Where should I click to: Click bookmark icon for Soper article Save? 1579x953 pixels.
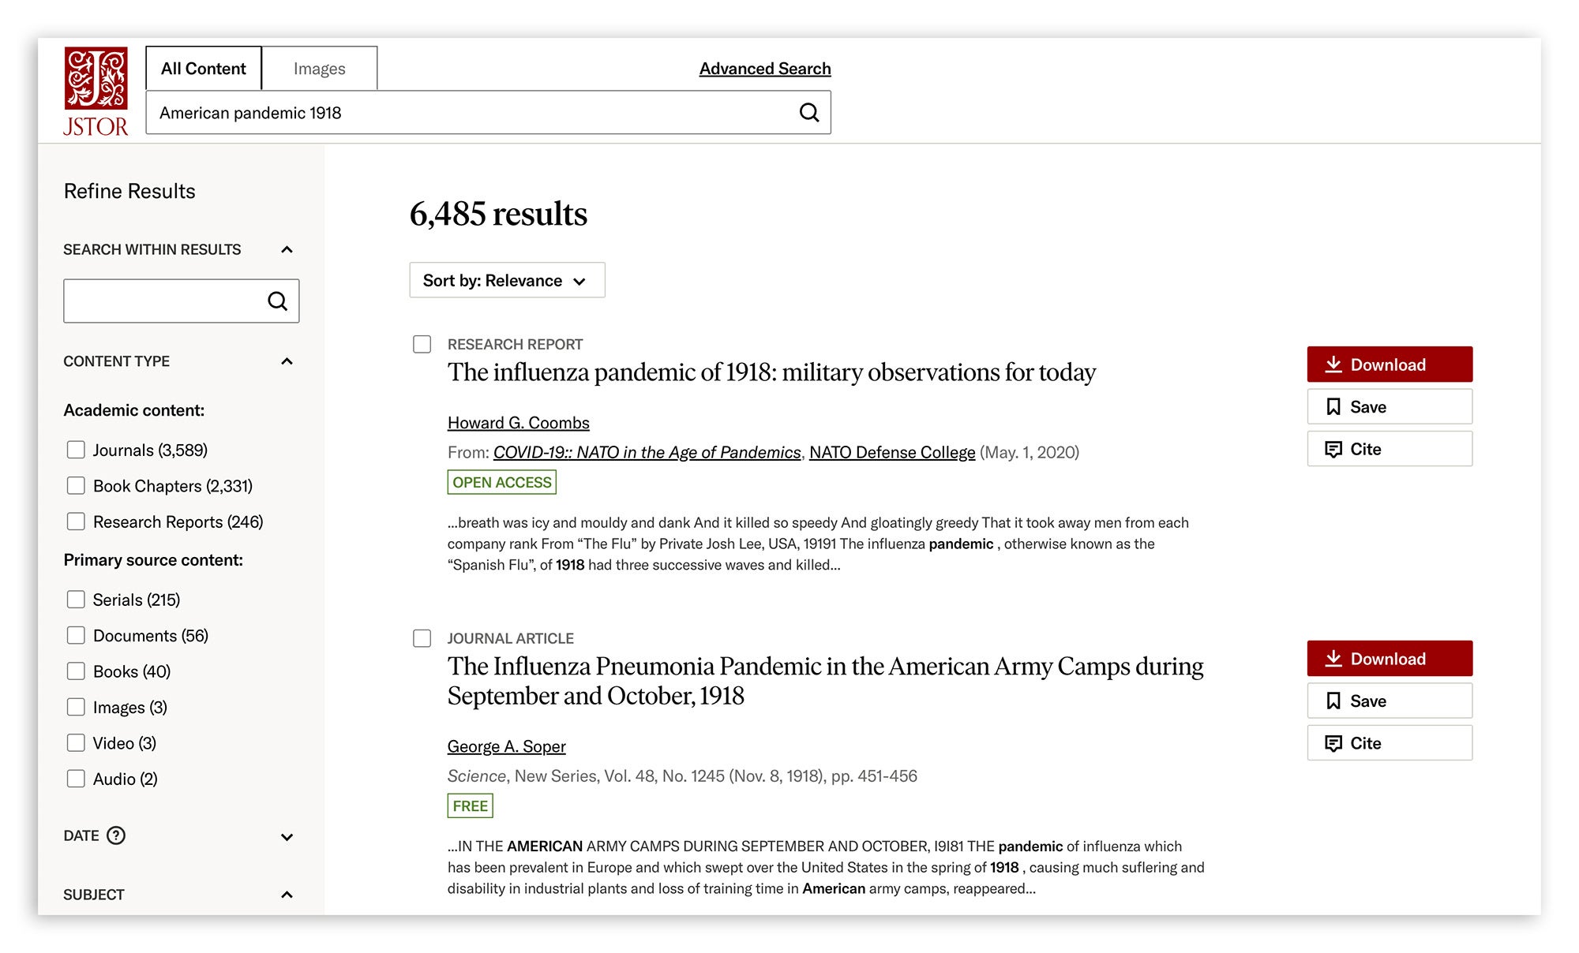1333,701
